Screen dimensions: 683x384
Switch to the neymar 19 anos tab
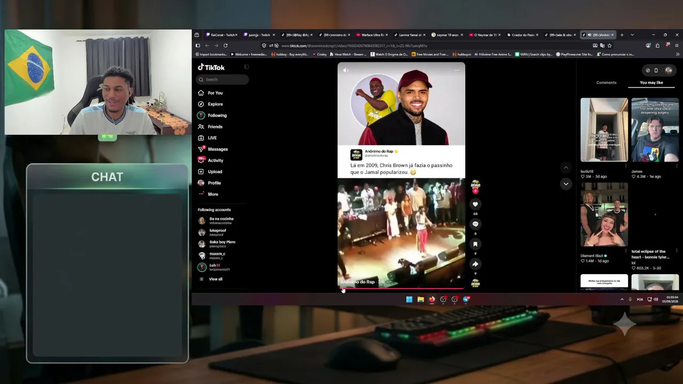448,35
